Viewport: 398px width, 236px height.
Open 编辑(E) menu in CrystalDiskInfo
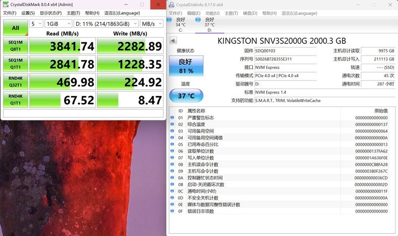[x=194, y=13]
